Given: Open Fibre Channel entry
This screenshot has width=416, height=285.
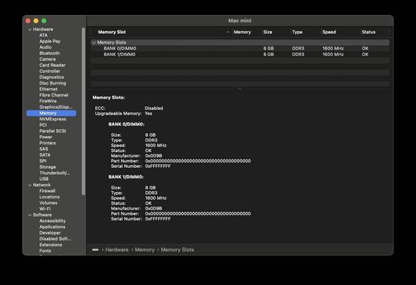Looking at the screenshot, I should [54, 95].
